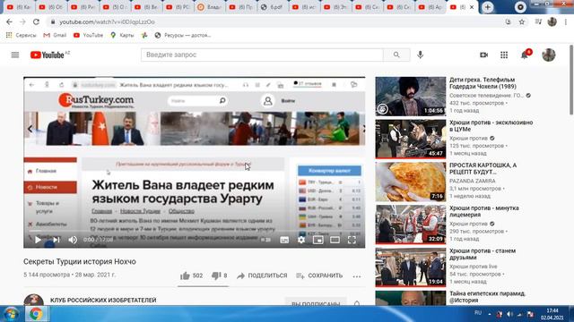Click RU language indicator in tray
This screenshot has width=574, height=322.
pyautogui.click(x=478, y=313)
